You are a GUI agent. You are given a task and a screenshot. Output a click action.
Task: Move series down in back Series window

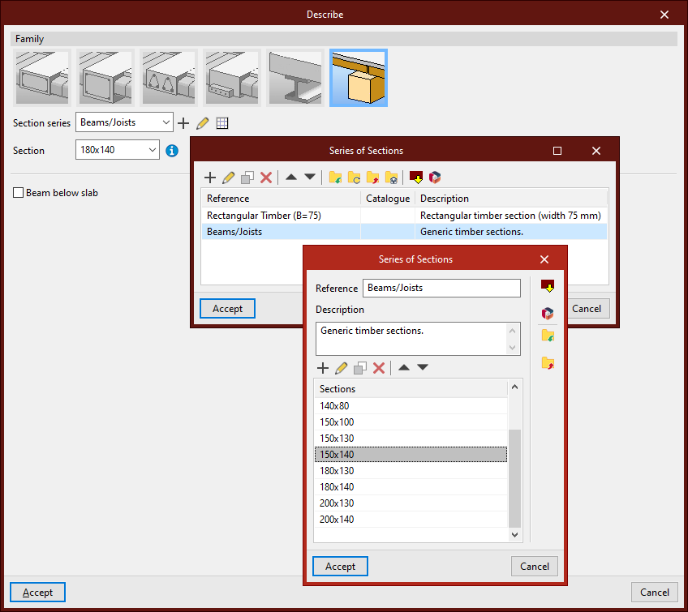tap(310, 177)
